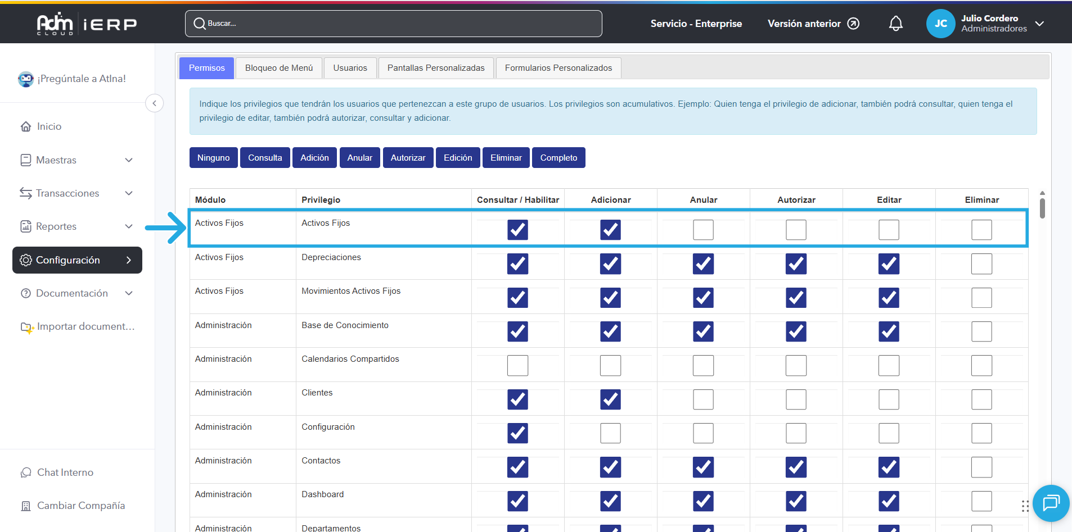Open the Usuarios tab
This screenshot has height=532, width=1072.
point(350,68)
